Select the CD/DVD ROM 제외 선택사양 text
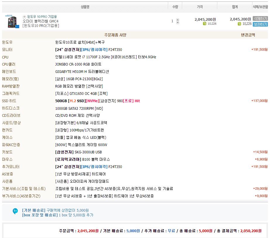 coord(78,115)
